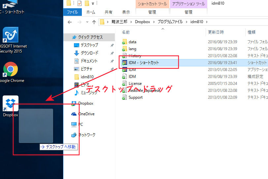This screenshot has width=268, height=179.
Task: Sort by the 更新日時 column header
Action: (216, 32)
